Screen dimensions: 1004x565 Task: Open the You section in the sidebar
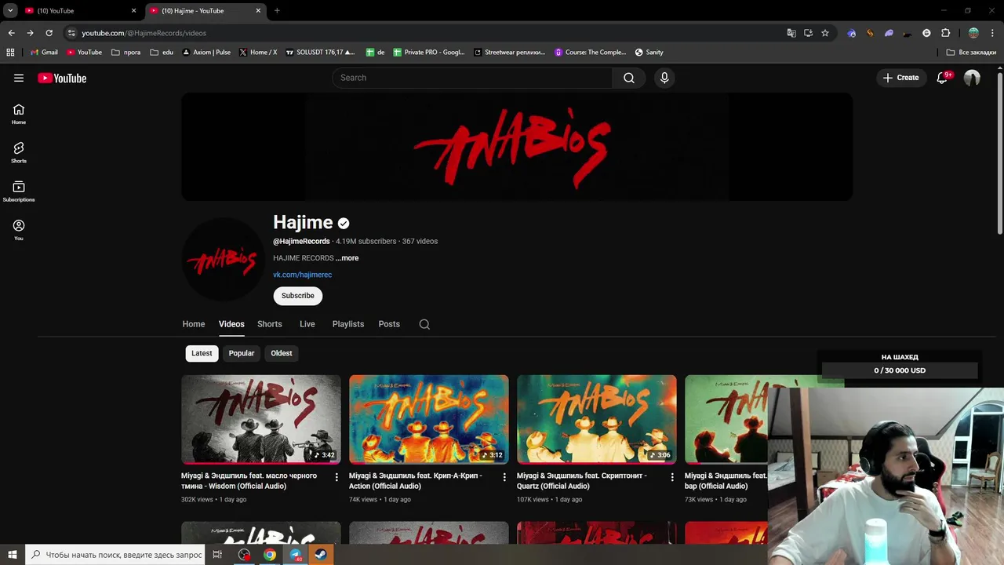click(19, 230)
